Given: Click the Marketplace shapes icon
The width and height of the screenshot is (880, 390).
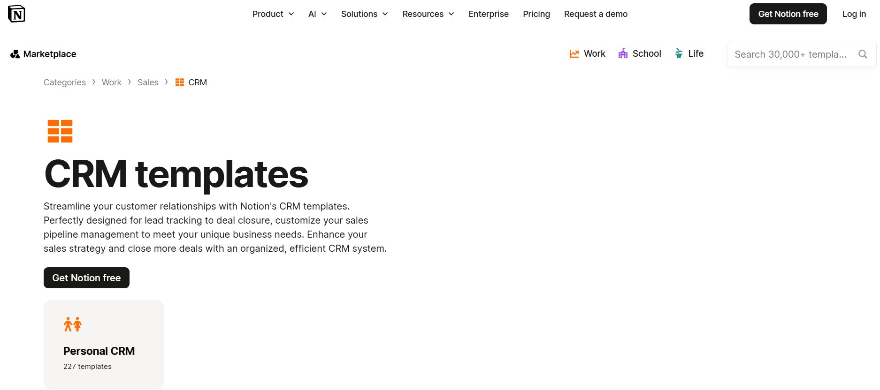Looking at the screenshot, I should point(15,54).
